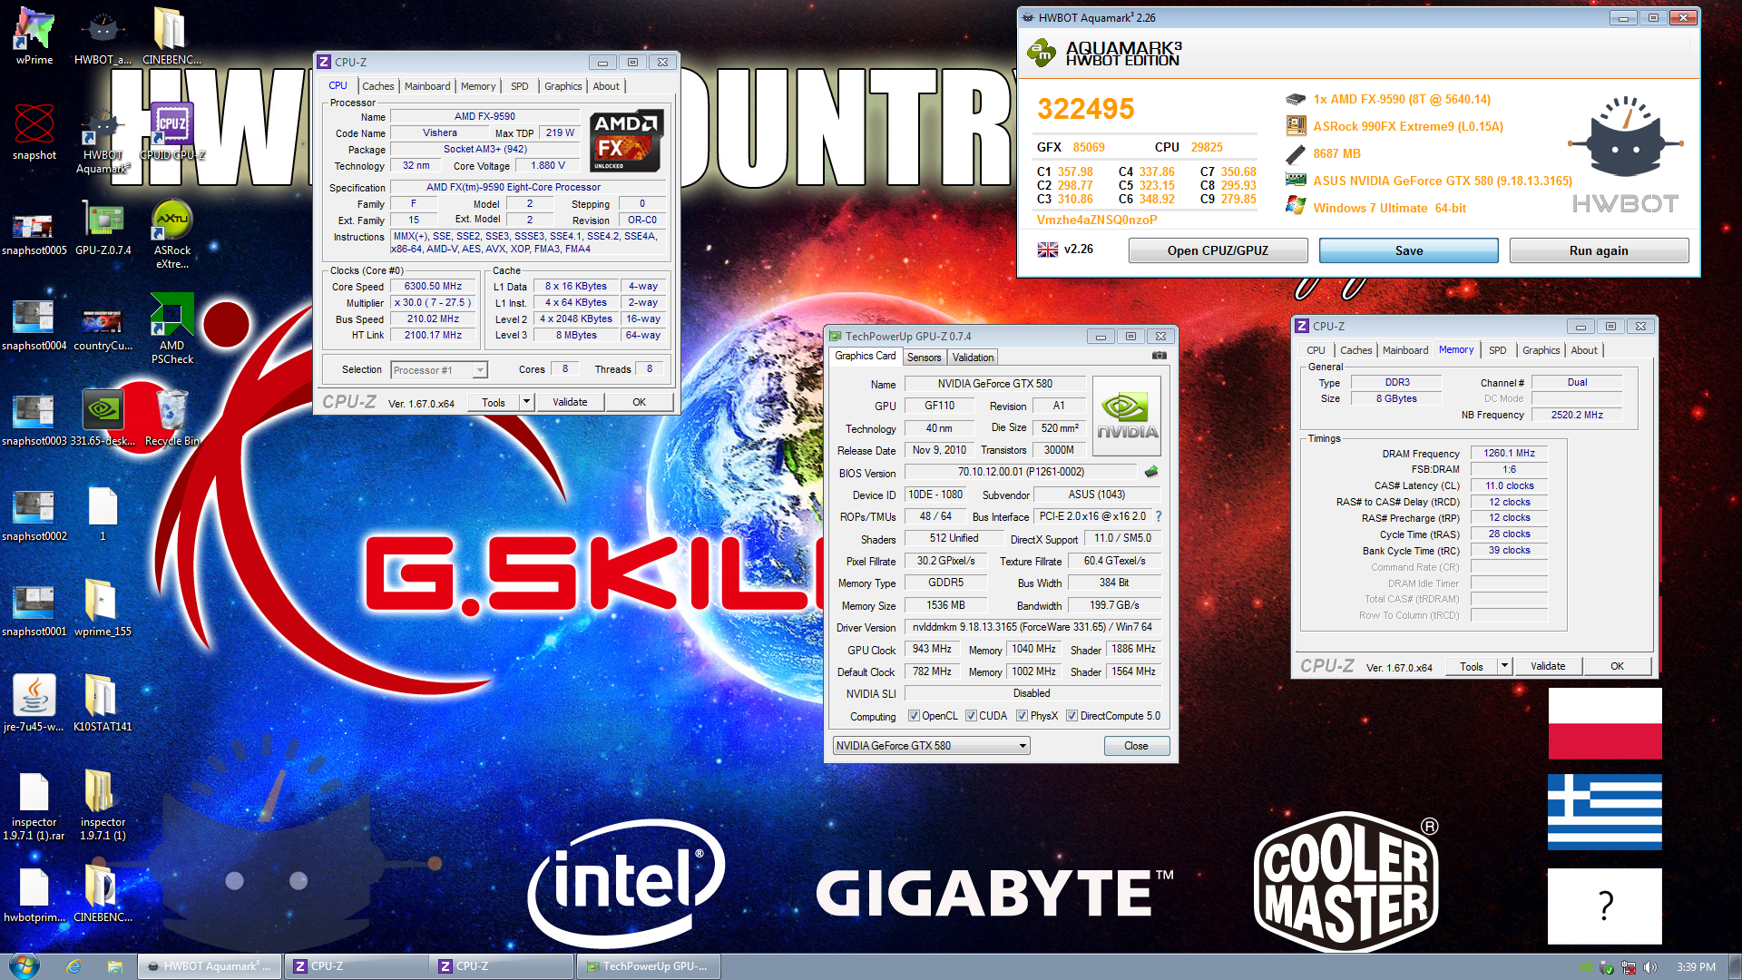Click the GPU Clock value 943 MHz
This screenshot has width=1742, height=980.
932,649
